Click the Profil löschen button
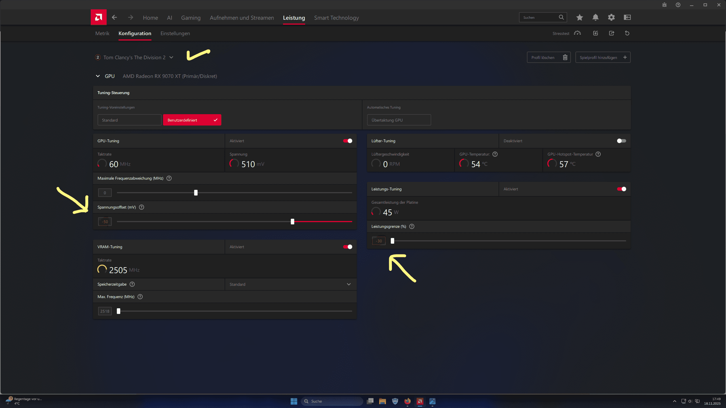The image size is (726, 408). coord(548,57)
